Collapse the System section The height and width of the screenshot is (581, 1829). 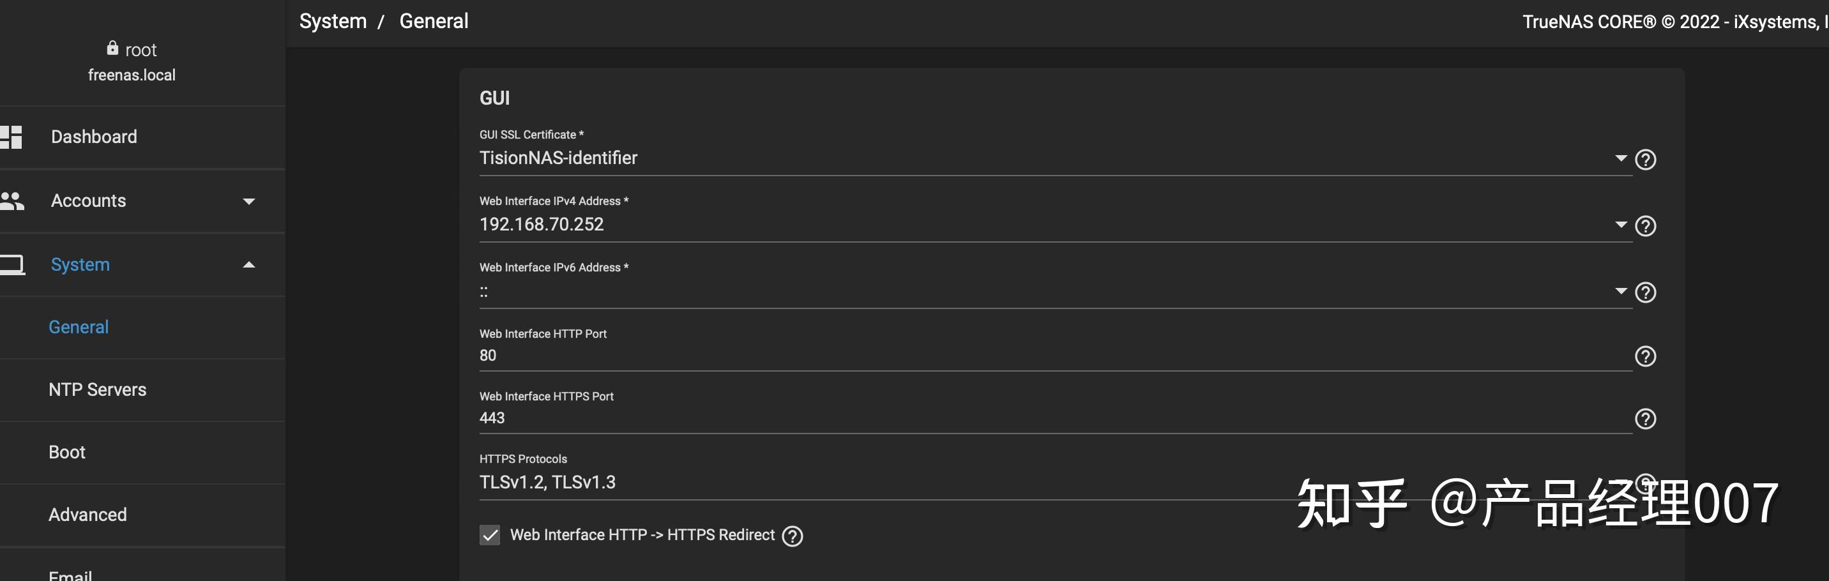click(248, 264)
